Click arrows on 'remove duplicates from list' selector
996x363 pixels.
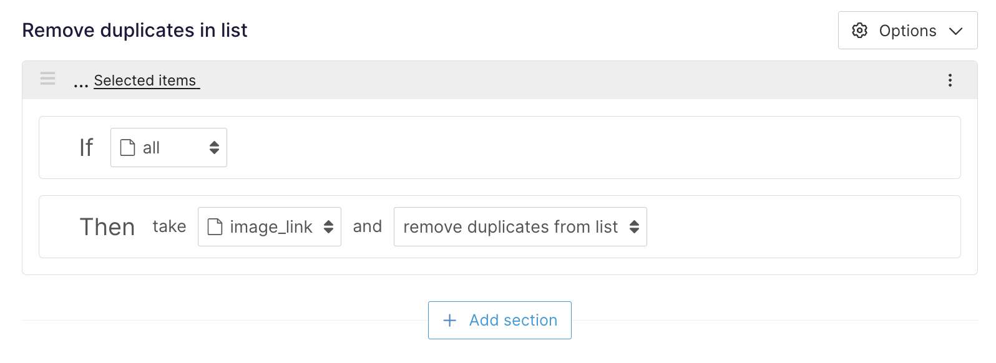[x=634, y=227]
